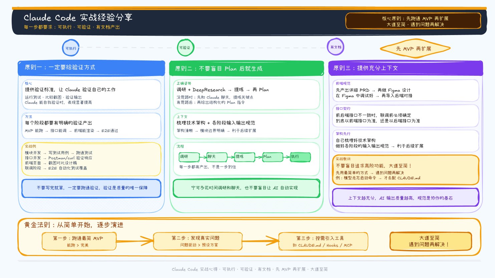Click the "执行" step in the flow
Screen dimensions: 495x278
coord(300,157)
